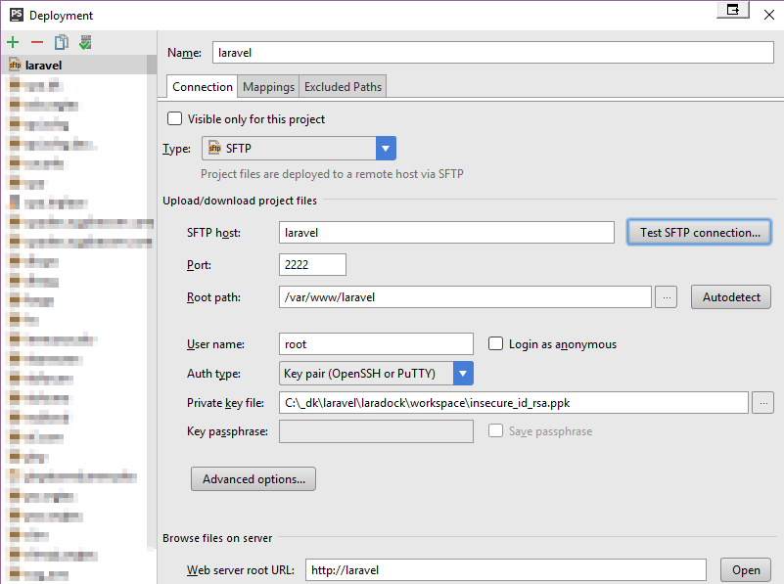Add a new deployment server
This screenshot has width=784, height=584.
pyautogui.click(x=12, y=42)
